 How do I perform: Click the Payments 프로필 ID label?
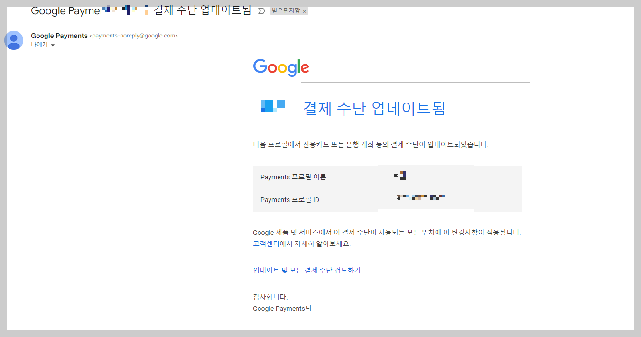pyautogui.click(x=290, y=200)
